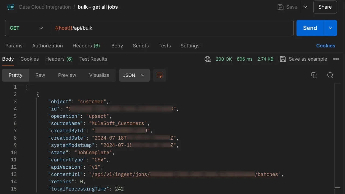Screen dimensions: 345x194
Task: Click the 200 OK status text
Action: pos(224,59)
